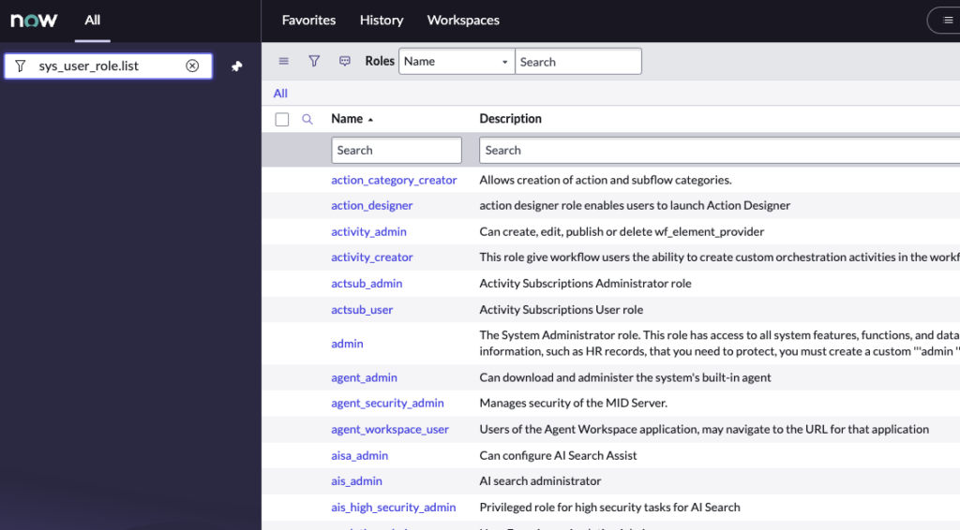Tick the select-all rows checkbox
Viewport: 960px width, 530px height.
click(281, 119)
